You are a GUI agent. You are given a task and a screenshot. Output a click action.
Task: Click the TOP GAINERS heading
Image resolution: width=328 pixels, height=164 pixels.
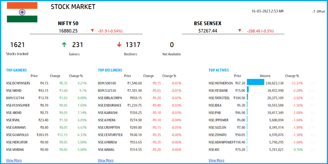coord(17,70)
